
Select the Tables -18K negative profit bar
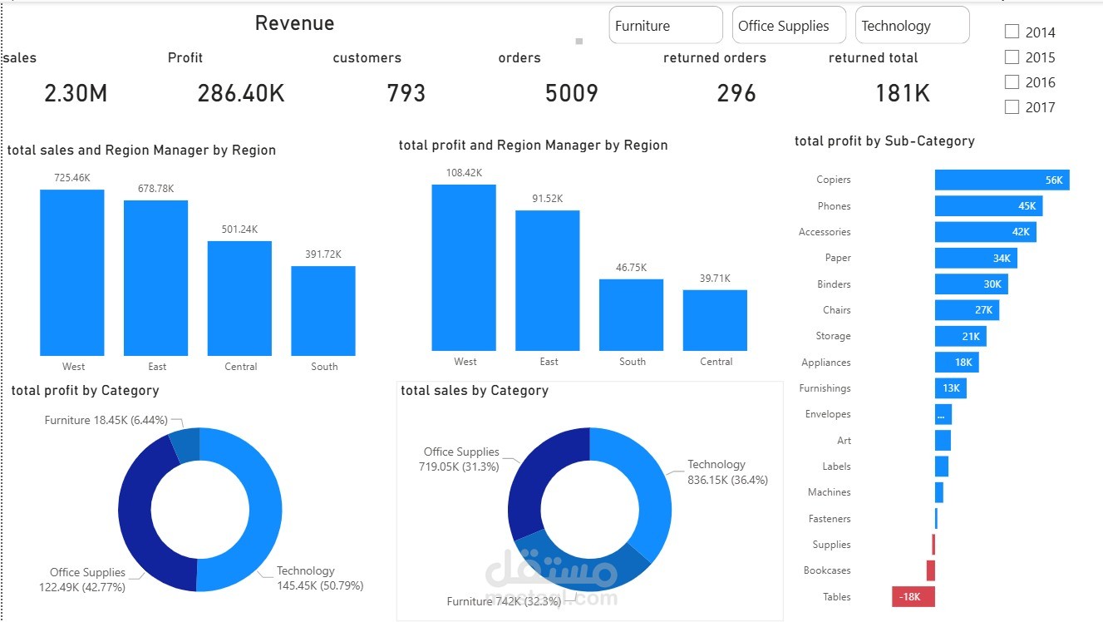point(913,597)
